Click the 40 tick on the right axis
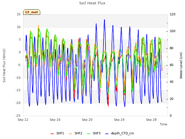The width and height of the screenshot is (185, 139). 171,82
